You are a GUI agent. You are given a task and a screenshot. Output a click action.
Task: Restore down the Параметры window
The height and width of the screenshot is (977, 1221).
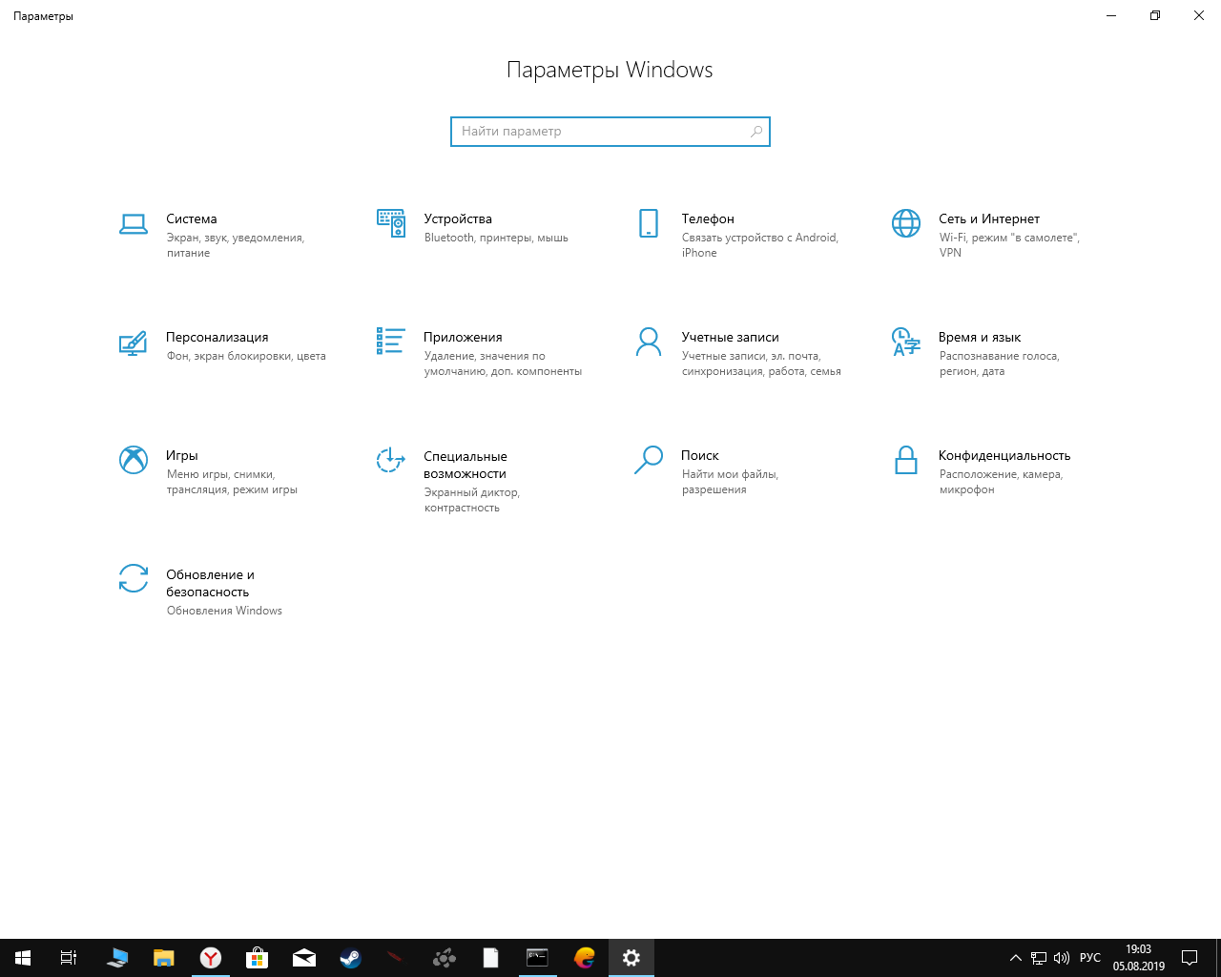click(x=1155, y=15)
